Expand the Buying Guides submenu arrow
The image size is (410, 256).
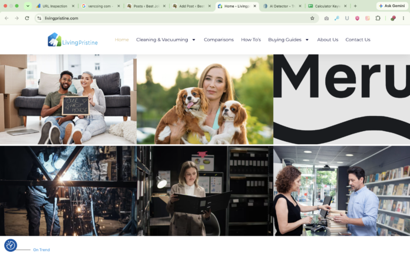[307, 39]
